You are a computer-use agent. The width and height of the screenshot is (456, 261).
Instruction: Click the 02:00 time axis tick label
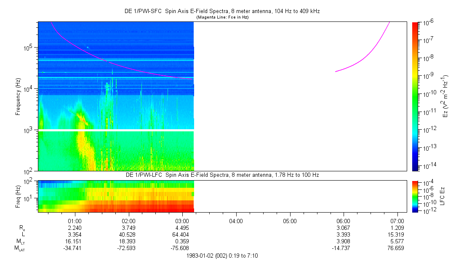click(x=128, y=221)
